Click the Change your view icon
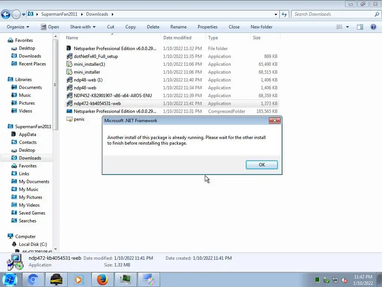 (339, 27)
